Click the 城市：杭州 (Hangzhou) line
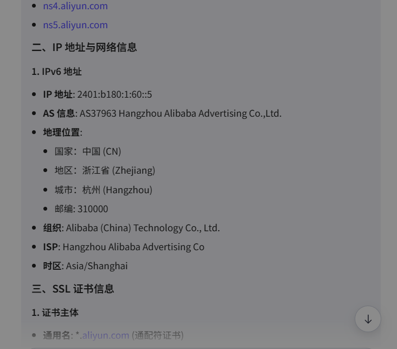The width and height of the screenshot is (397, 349). click(103, 190)
